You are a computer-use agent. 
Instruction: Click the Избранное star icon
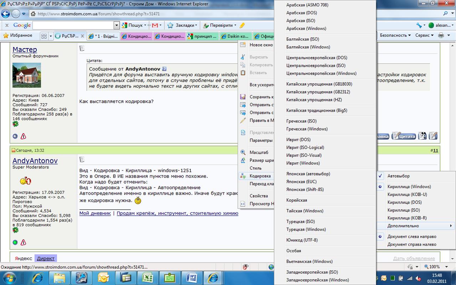coord(6,36)
